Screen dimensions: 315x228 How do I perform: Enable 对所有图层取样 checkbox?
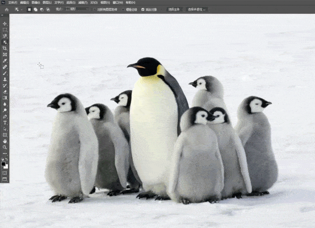pos(95,9)
